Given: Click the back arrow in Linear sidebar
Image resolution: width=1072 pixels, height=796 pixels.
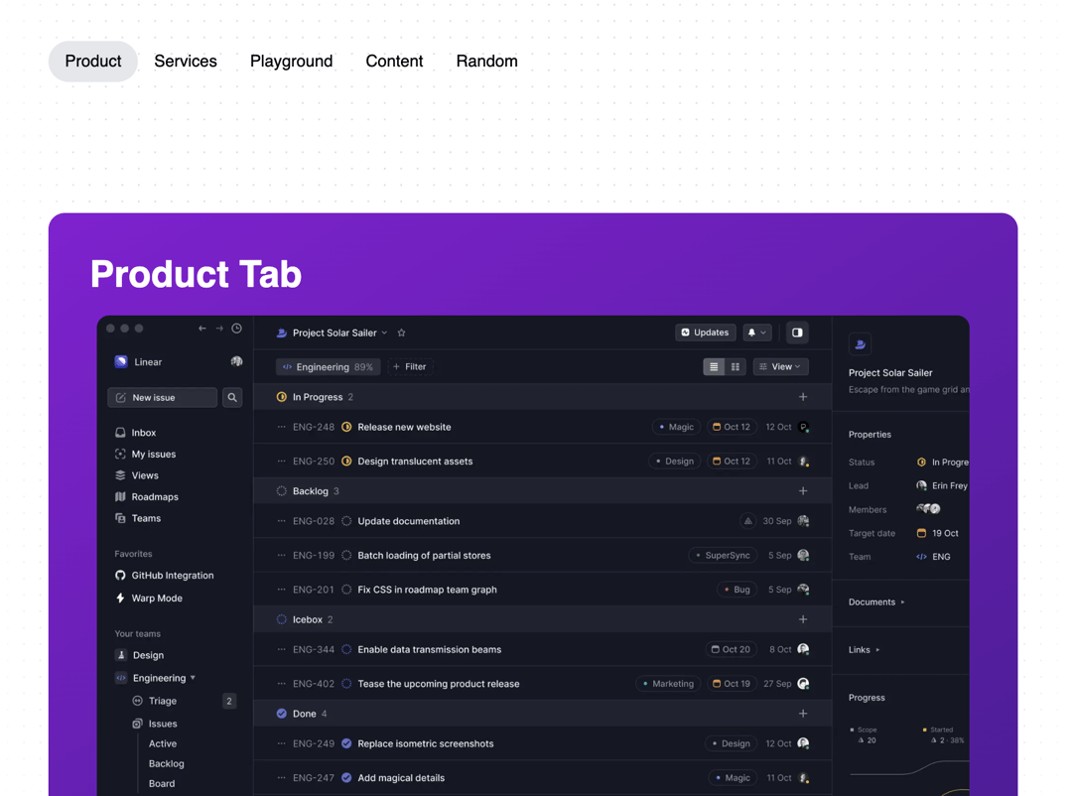Looking at the screenshot, I should click(x=201, y=329).
